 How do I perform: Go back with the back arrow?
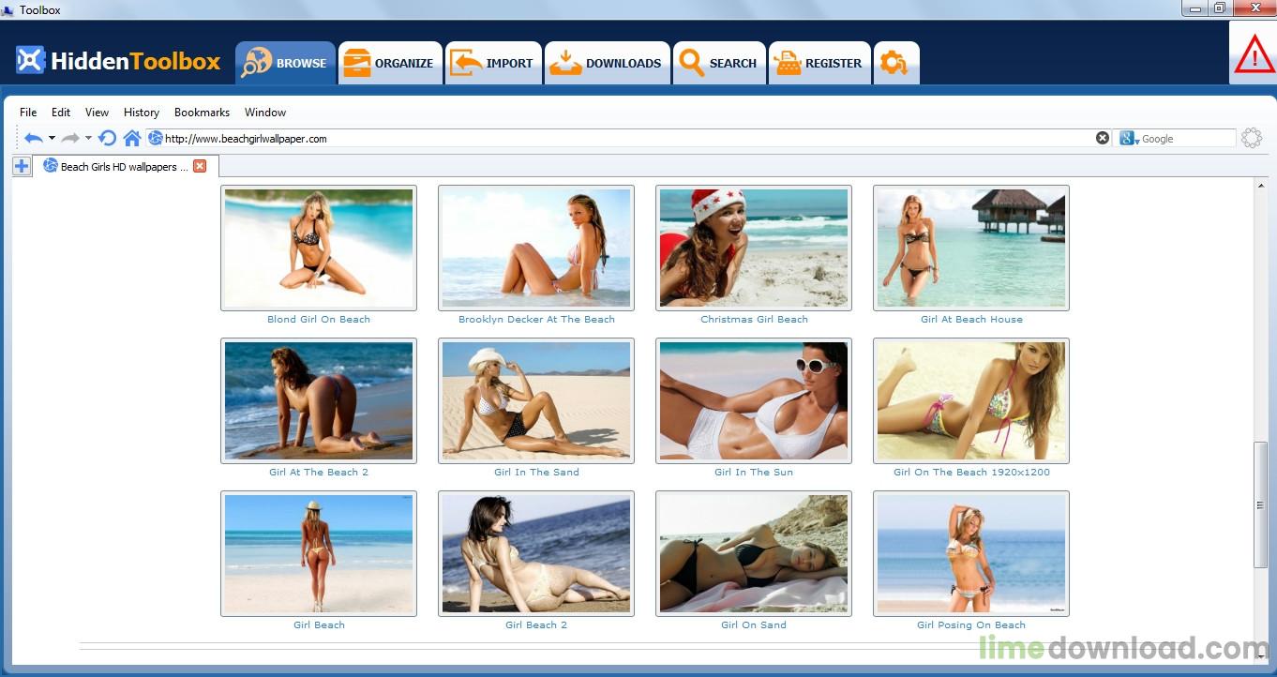tap(34, 138)
